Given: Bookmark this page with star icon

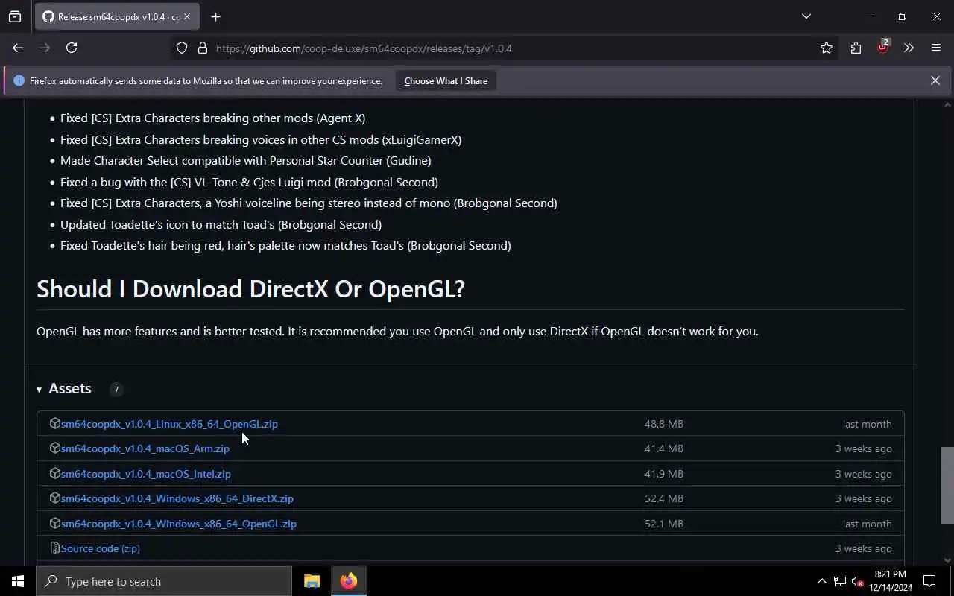Looking at the screenshot, I should pyautogui.click(x=827, y=48).
